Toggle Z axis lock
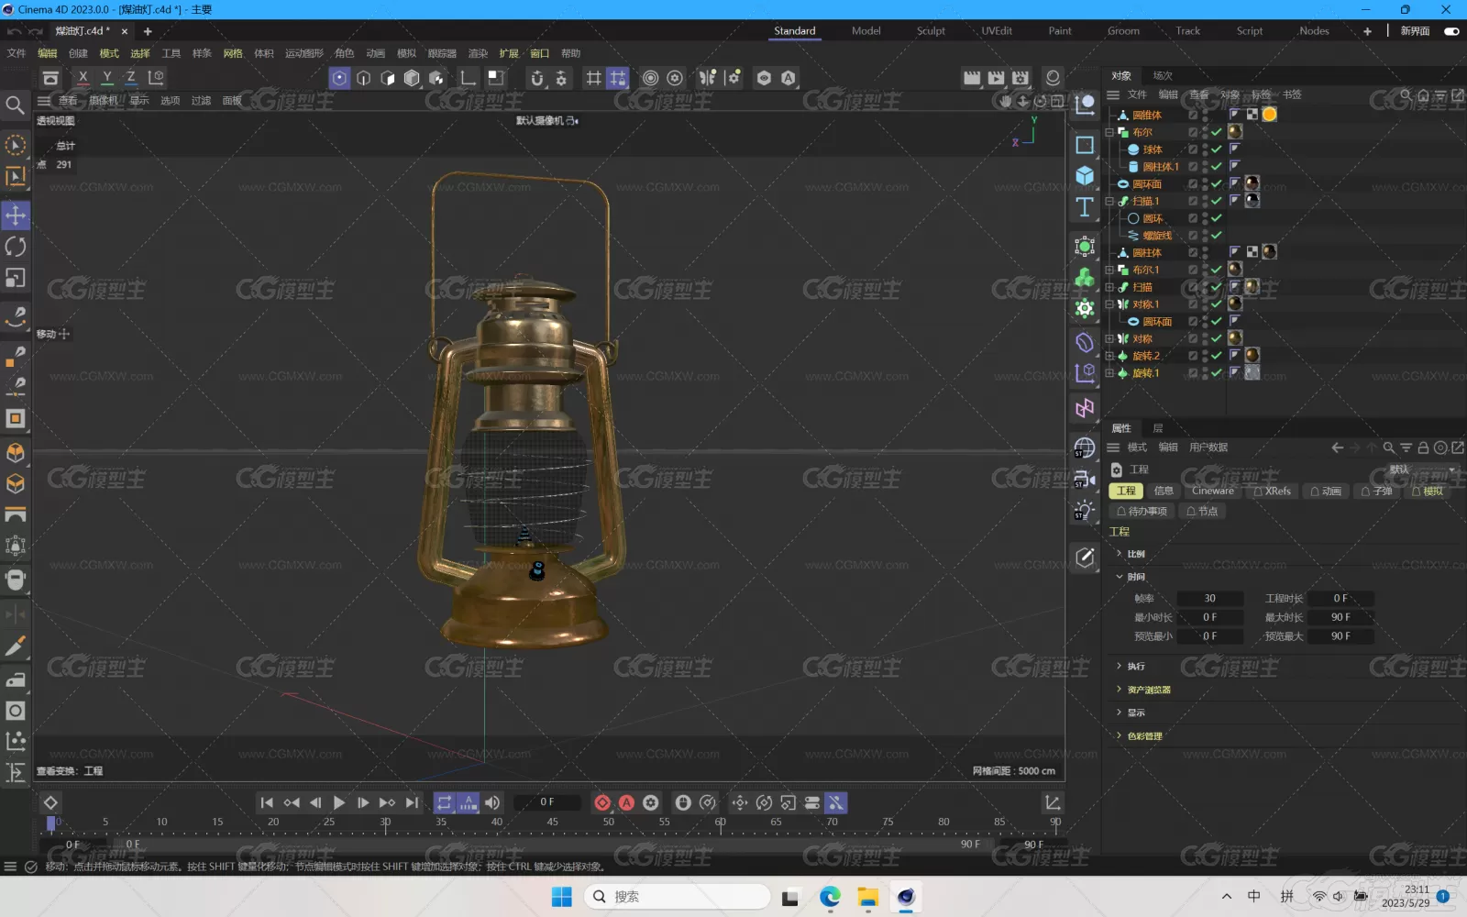The height and width of the screenshot is (917, 1467). pyautogui.click(x=131, y=78)
